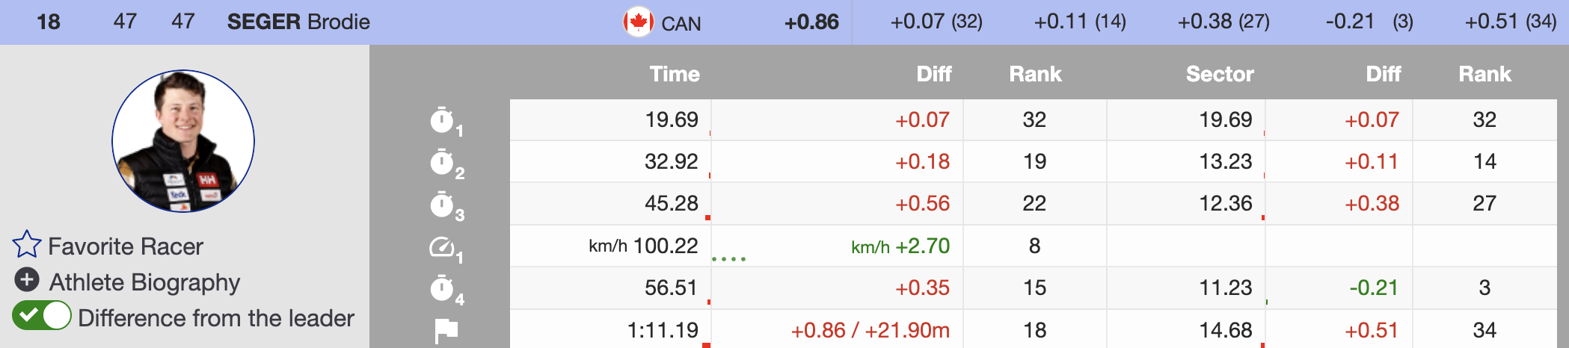Screen dimensions: 1569x348
Task: Click the speed trap speedometer icon
Action: click(x=442, y=246)
